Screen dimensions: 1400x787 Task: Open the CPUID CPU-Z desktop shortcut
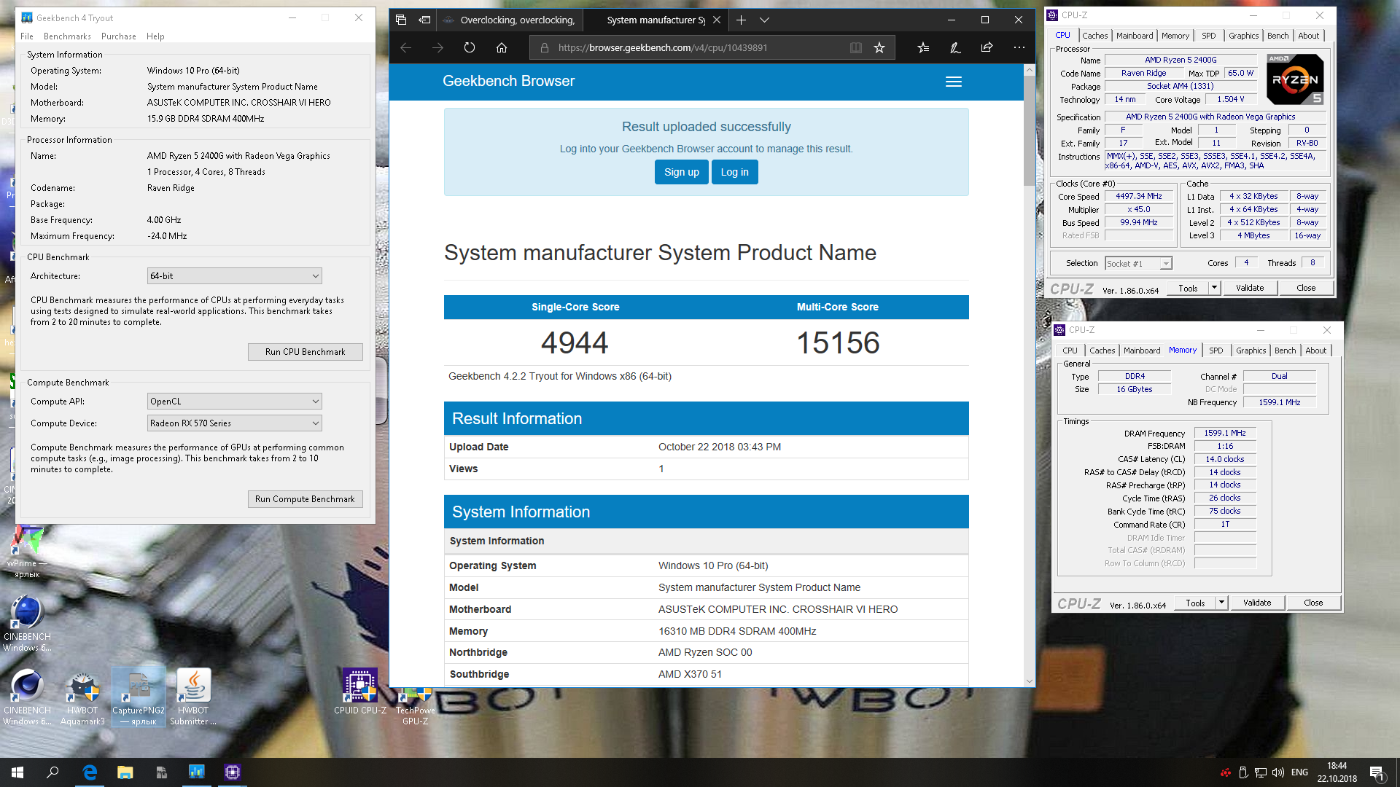360,692
